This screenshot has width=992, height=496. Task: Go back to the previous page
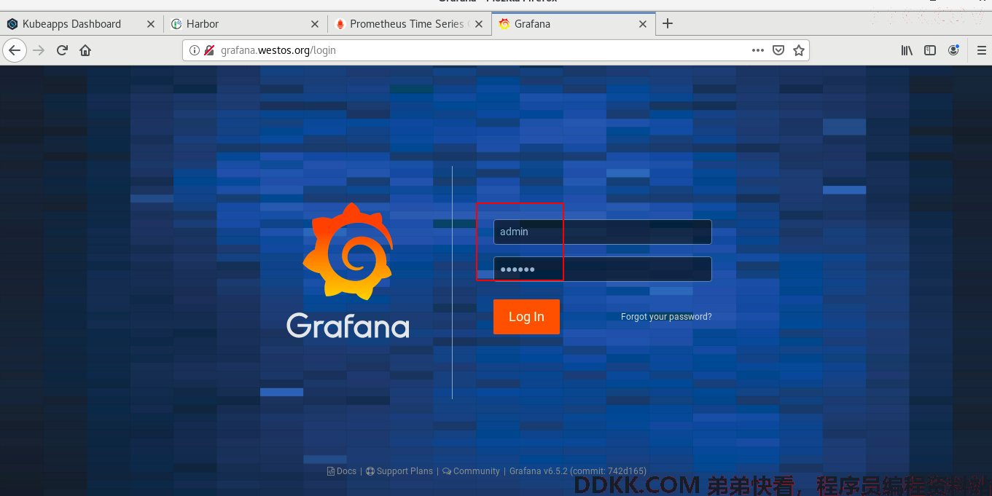15,50
